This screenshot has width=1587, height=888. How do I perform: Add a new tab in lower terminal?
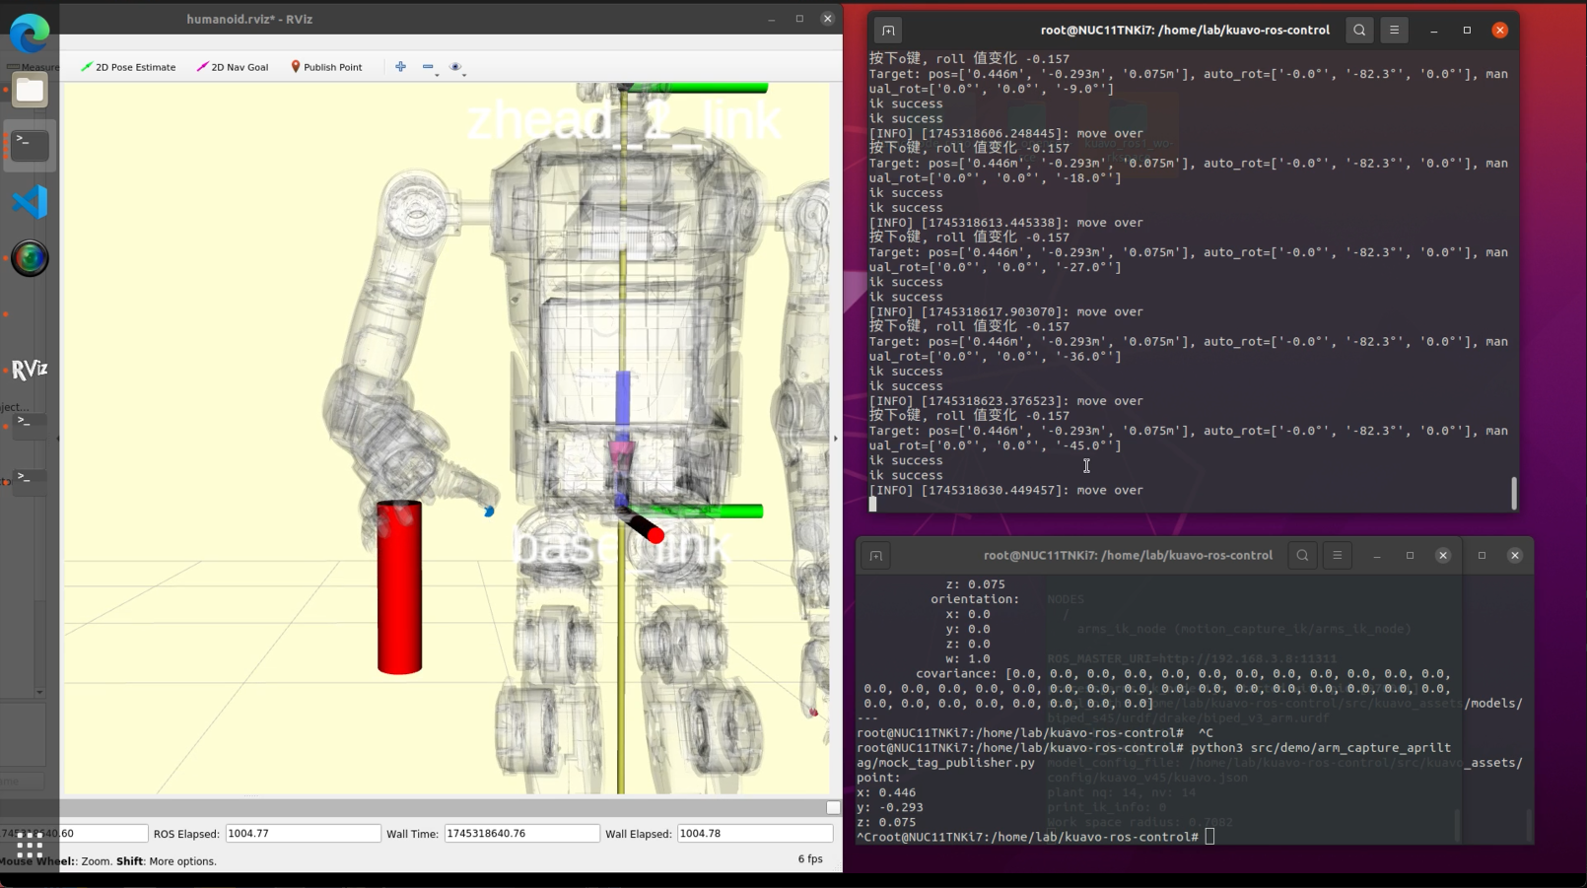pyautogui.click(x=875, y=556)
